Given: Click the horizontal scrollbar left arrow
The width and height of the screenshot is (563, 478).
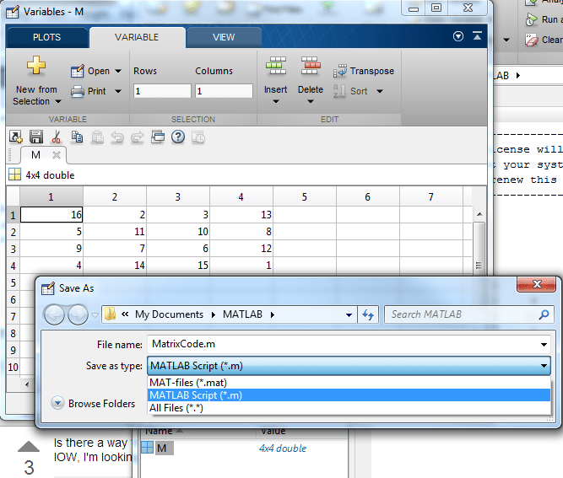Looking at the screenshot, I should coord(27,384).
